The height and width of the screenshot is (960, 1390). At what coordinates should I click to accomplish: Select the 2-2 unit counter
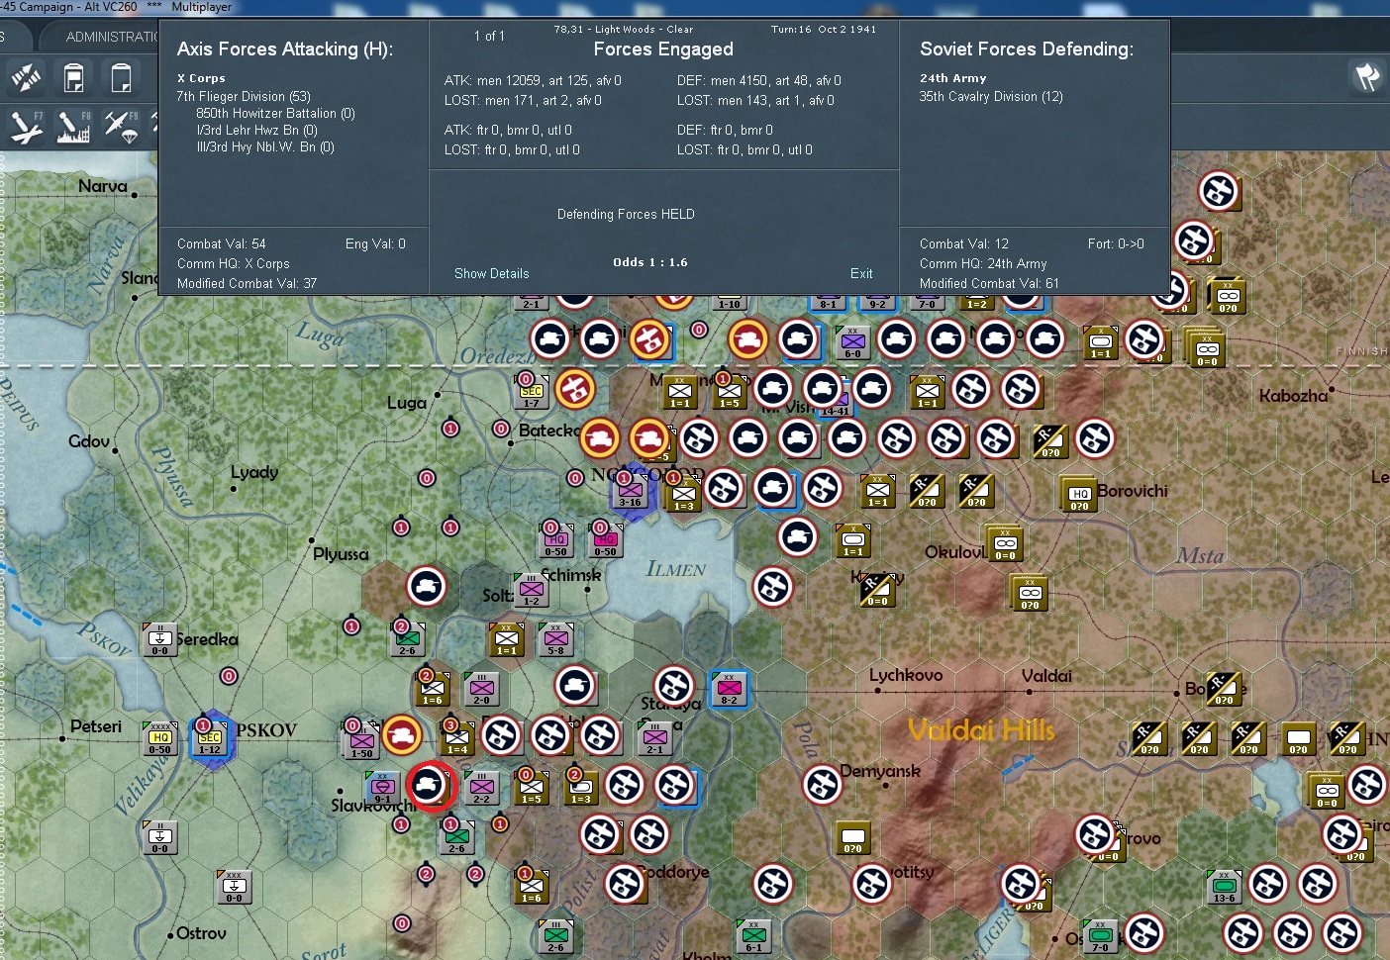tap(482, 787)
